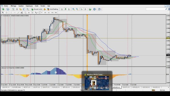Screen dimensions: 170x96
Task: Expand the indicators dropdown arrow
Action: tap(92, 9)
